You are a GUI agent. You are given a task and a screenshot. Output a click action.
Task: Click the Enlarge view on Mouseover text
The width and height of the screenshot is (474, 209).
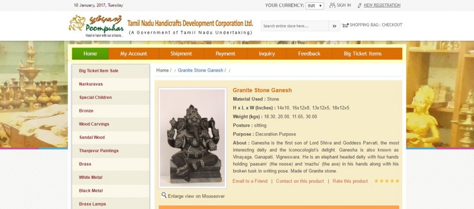[x=196, y=196]
